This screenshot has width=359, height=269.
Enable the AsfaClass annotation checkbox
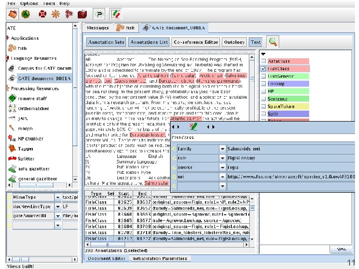[x=263, y=61]
